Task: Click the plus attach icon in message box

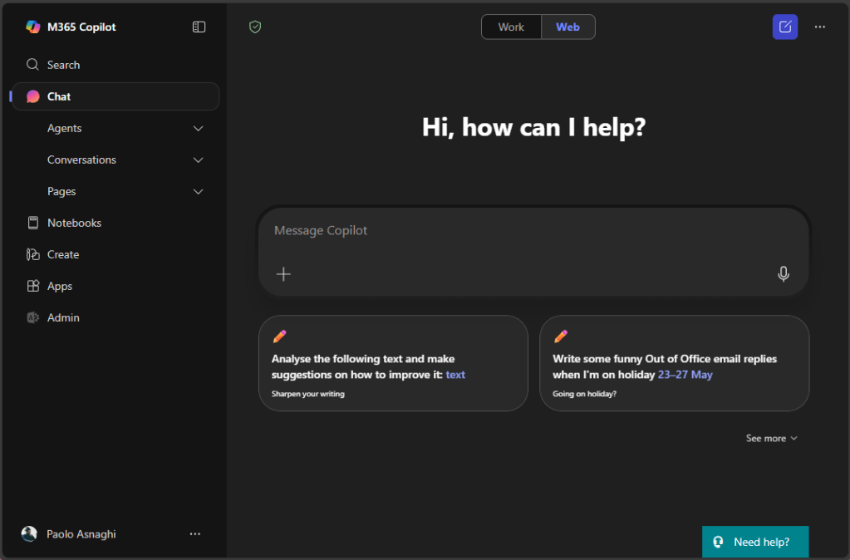Action: [283, 273]
